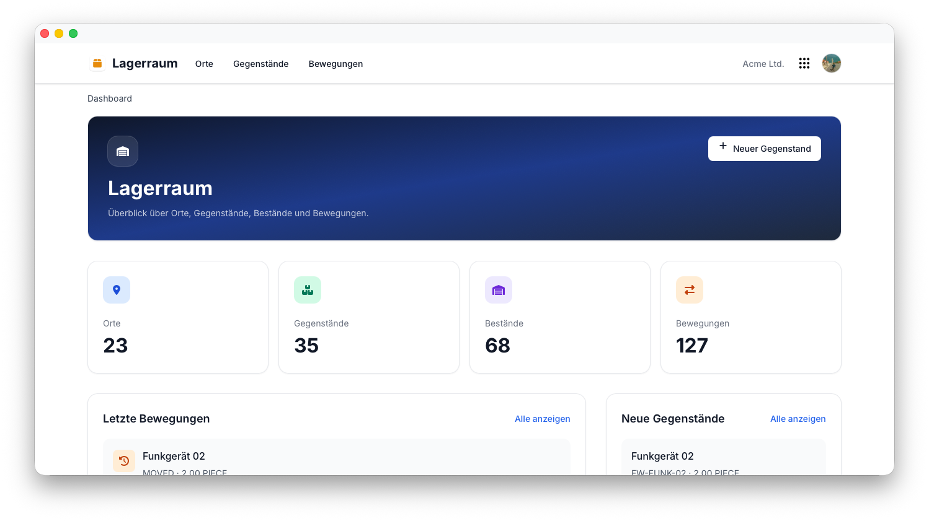The width and height of the screenshot is (929, 521).
Task: Click the Letzte Bewegungen heading
Action: [x=156, y=419]
